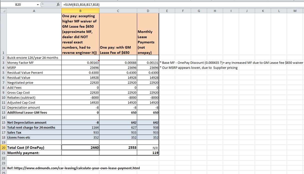
Task: Select column D header
Action: coord(148,11)
